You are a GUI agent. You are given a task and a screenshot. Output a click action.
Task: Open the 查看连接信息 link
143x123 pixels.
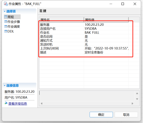pyautogui.click(x=18, y=104)
